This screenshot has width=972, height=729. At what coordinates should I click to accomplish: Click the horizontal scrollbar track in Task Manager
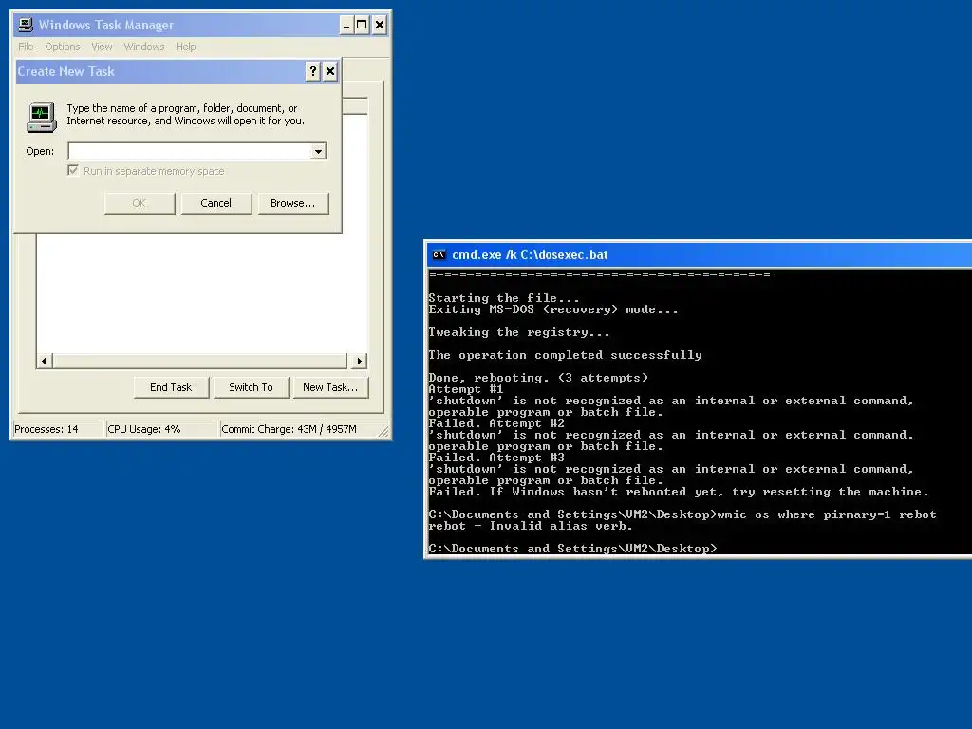pyautogui.click(x=199, y=361)
